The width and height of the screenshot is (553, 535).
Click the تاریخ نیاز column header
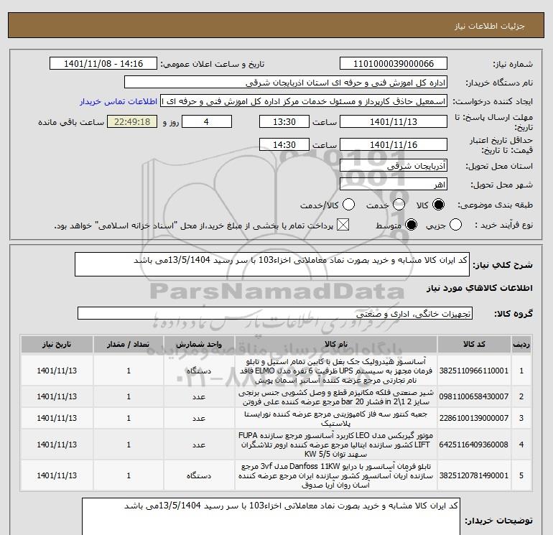tap(57, 344)
